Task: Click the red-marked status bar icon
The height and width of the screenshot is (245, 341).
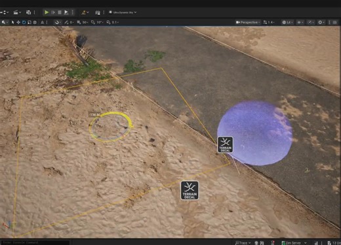Action: (x=273, y=242)
